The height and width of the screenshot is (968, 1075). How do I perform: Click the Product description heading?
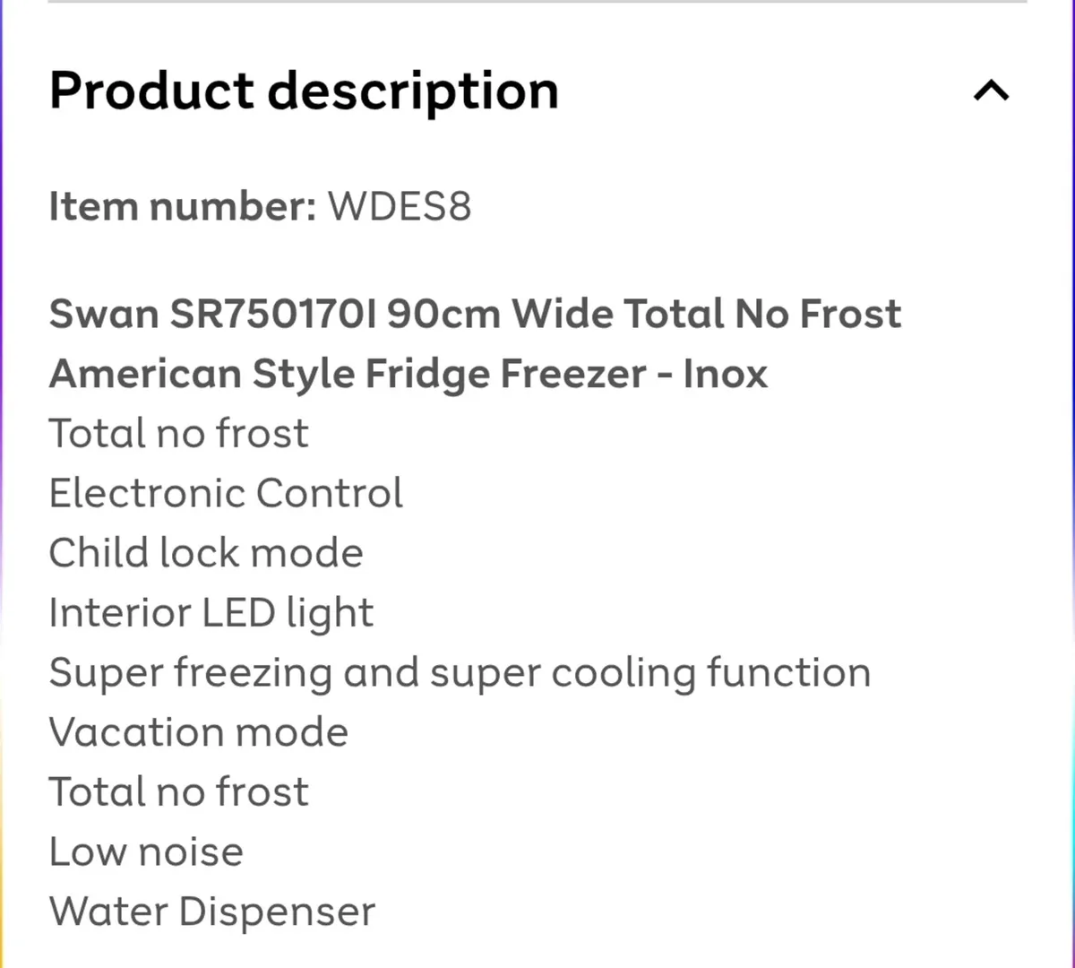(x=304, y=91)
